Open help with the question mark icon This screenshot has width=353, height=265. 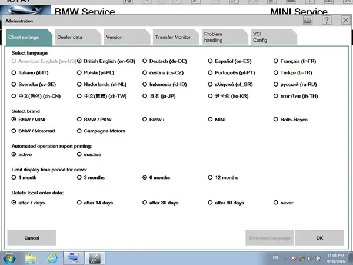pyautogui.click(x=327, y=21)
